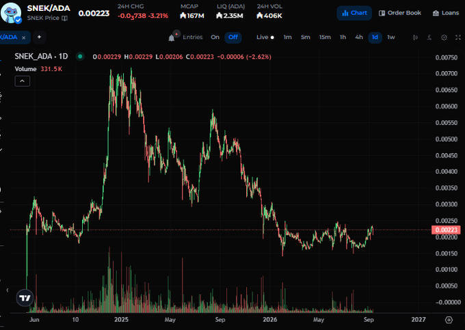The height and width of the screenshot is (330, 465).
Task: Click the legend low value L0.00206
Action: [x=170, y=57]
